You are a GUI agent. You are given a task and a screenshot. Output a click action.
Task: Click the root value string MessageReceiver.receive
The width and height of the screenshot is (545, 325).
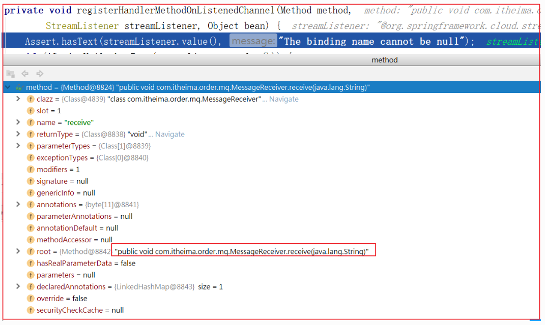(x=242, y=251)
